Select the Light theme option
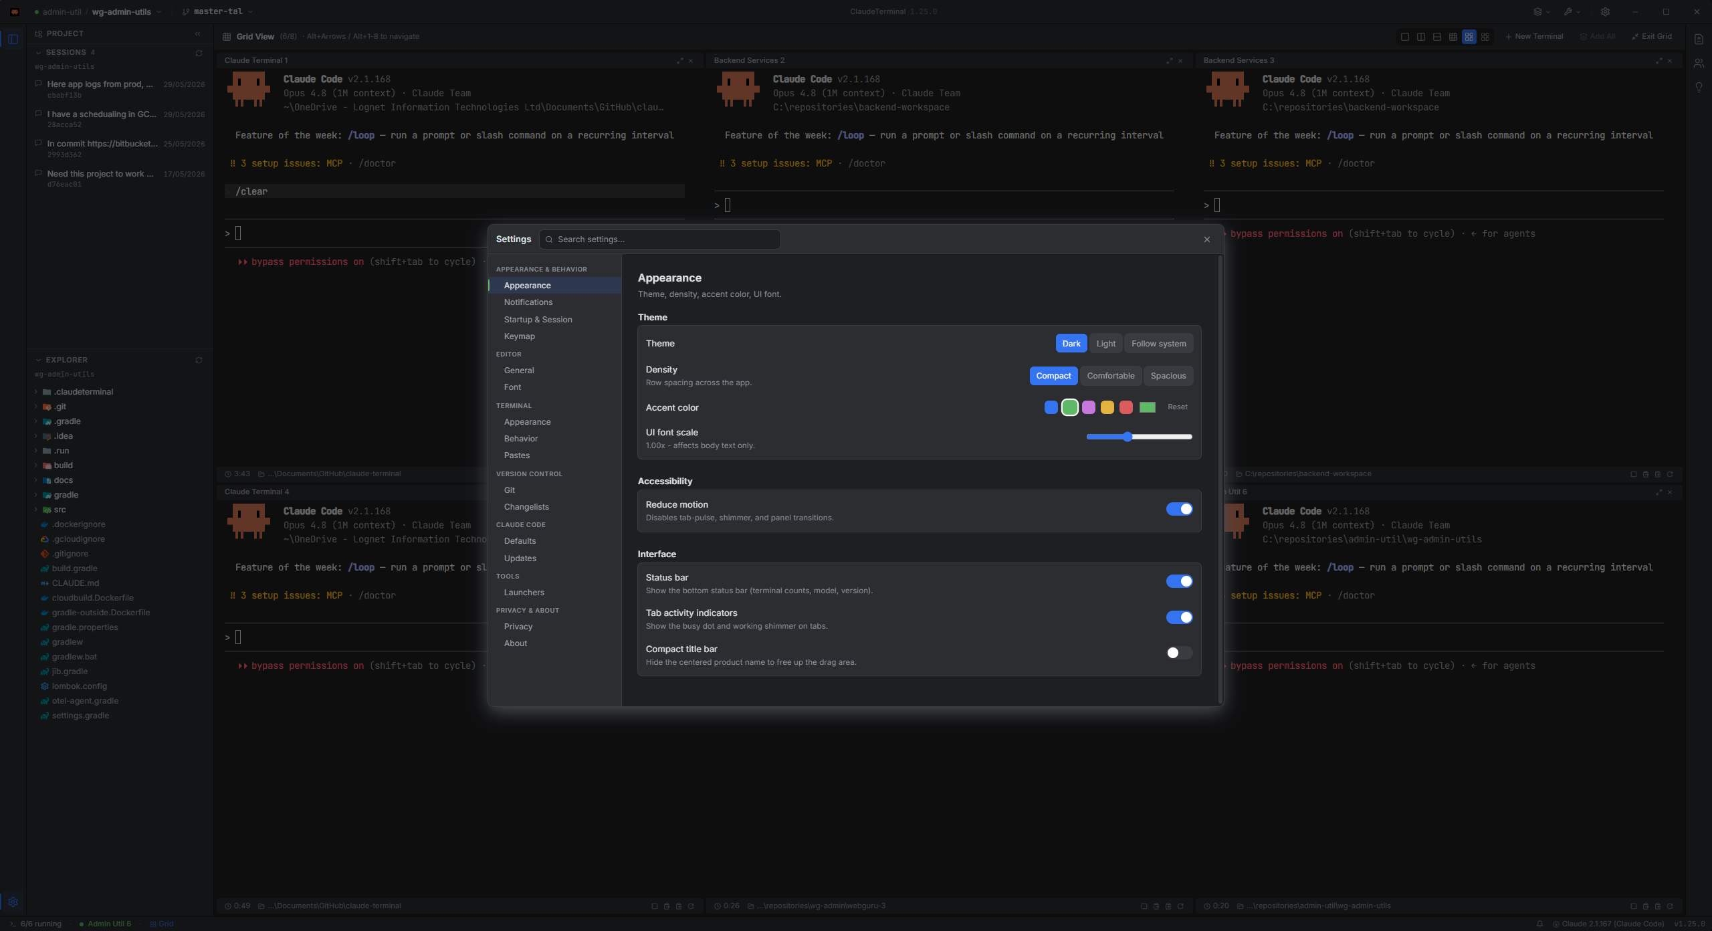The width and height of the screenshot is (1712, 931). coord(1106,344)
